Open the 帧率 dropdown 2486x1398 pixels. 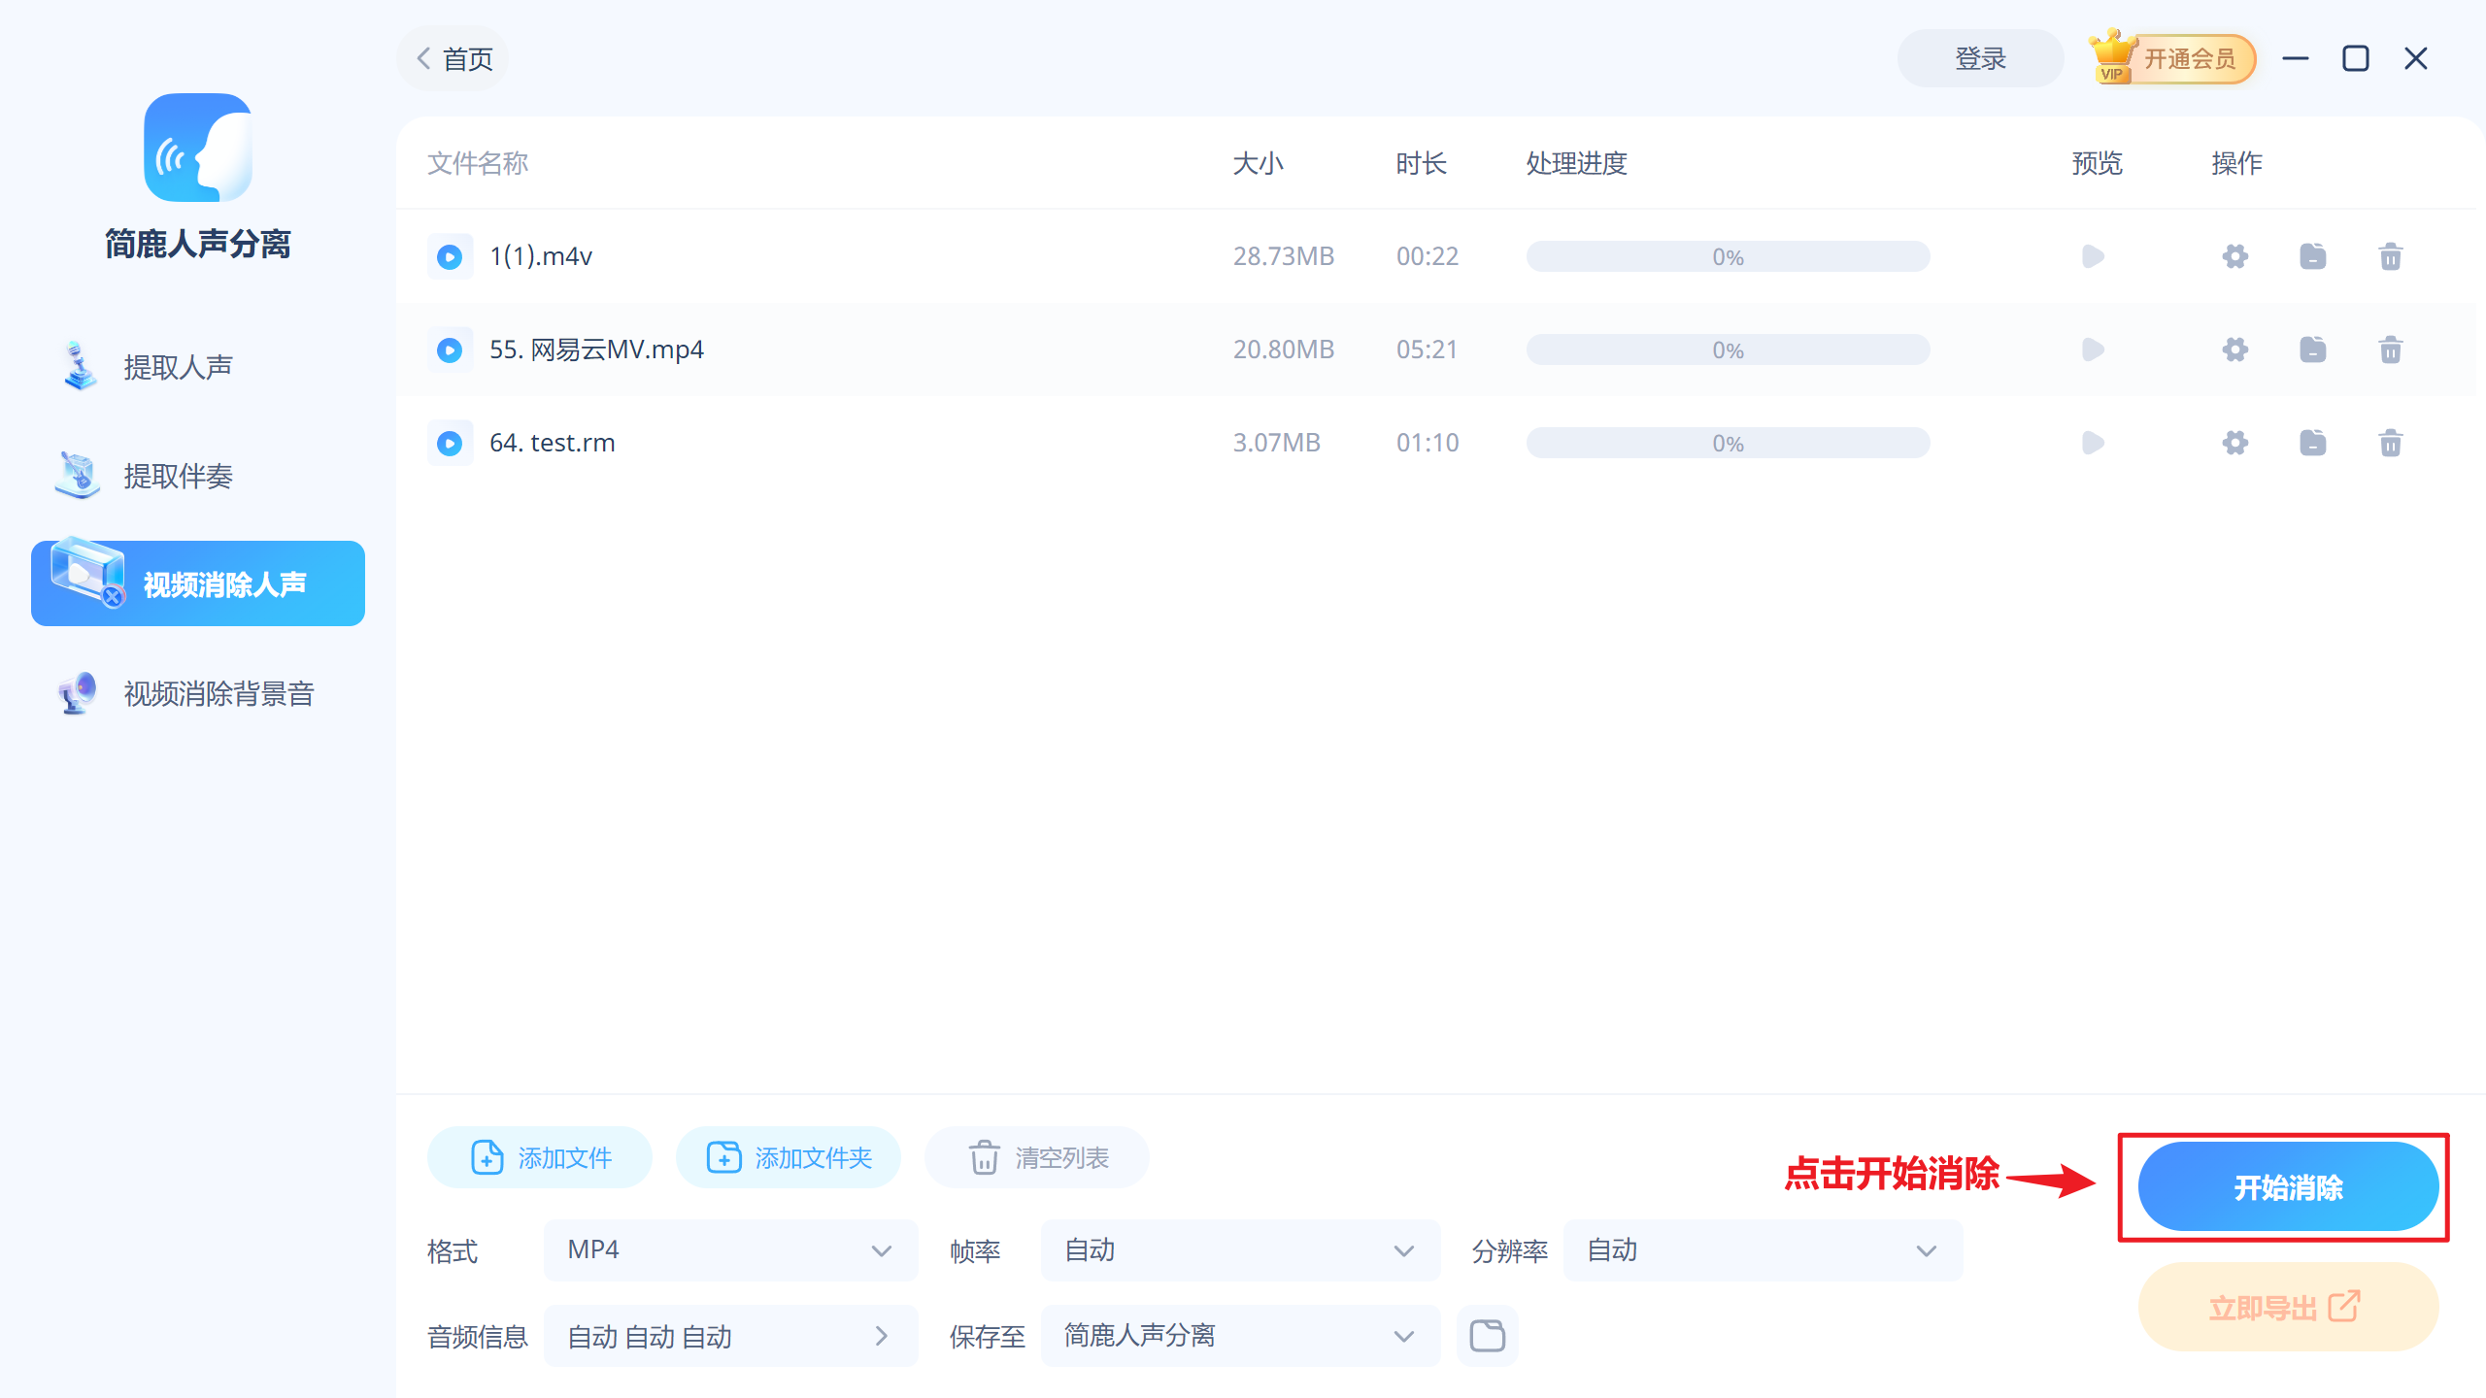click(1239, 1250)
